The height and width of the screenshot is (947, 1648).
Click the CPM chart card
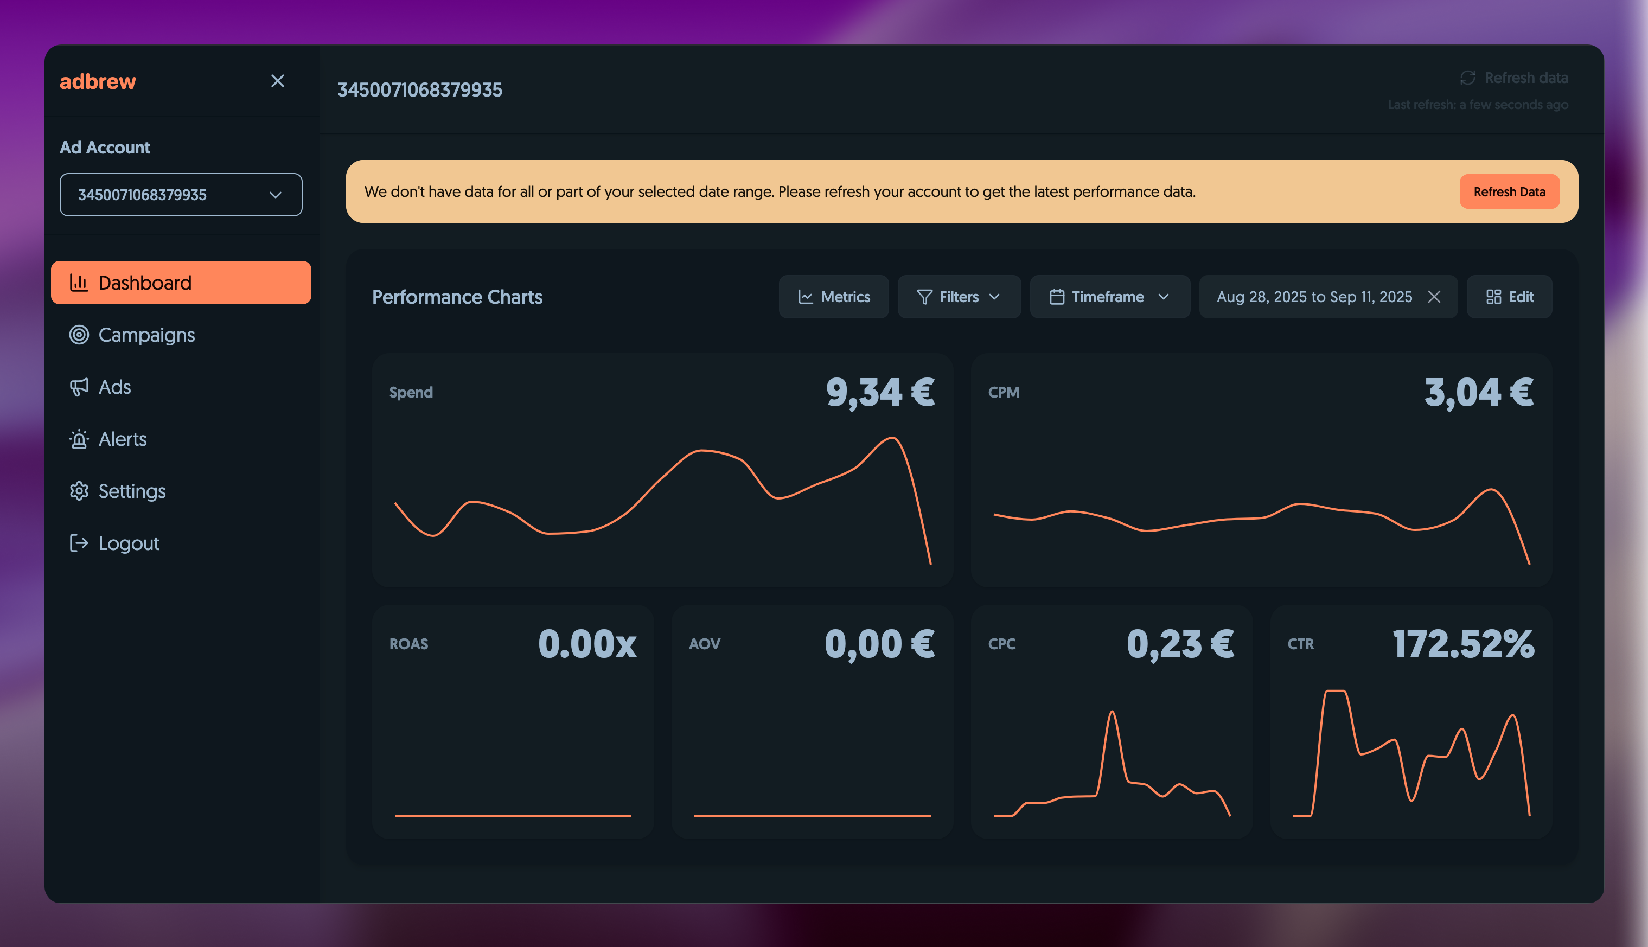click(1261, 470)
